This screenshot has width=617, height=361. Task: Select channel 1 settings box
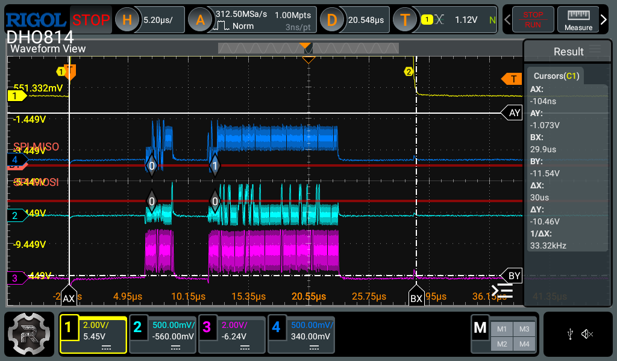(x=93, y=335)
